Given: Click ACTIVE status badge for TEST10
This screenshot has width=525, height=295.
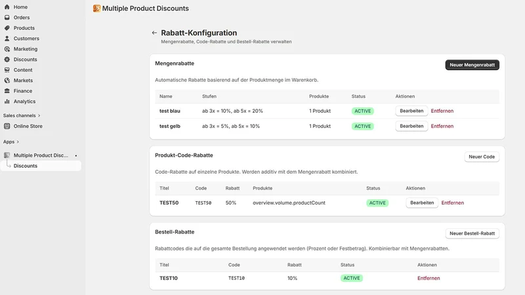Looking at the screenshot, I should tap(352, 278).
